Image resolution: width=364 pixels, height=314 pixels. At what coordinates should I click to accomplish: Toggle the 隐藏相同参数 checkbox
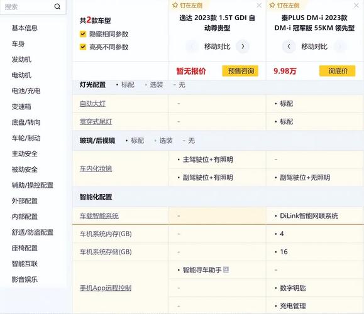coord(83,34)
